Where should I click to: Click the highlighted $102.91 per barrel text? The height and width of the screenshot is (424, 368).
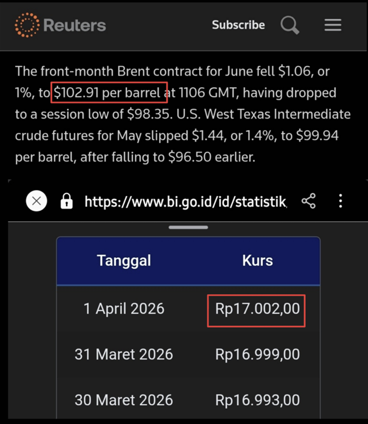click(109, 93)
